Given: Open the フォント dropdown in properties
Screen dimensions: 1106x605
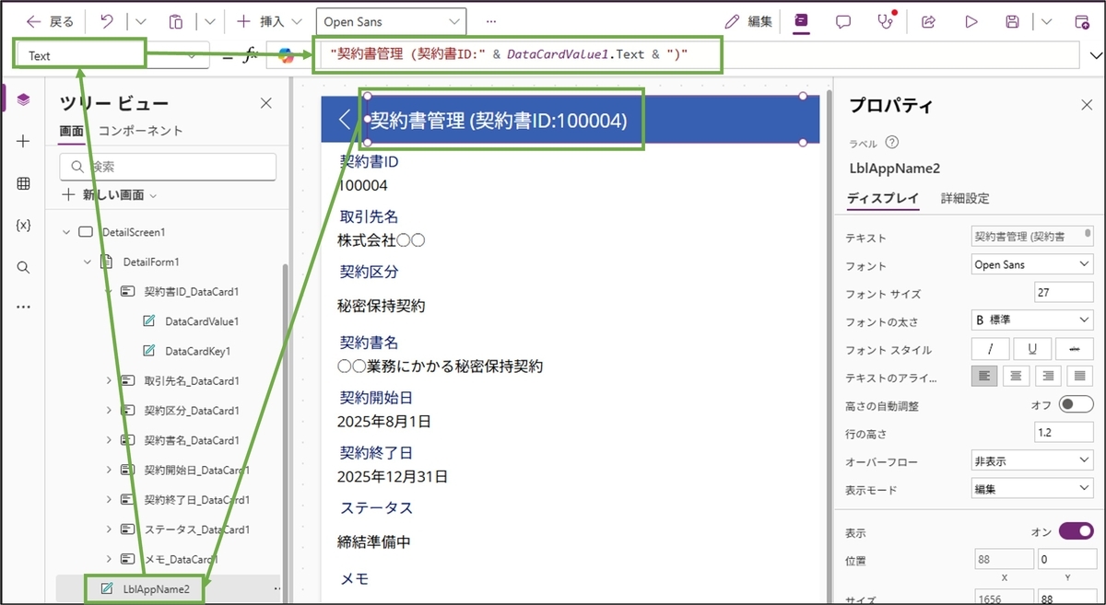Looking at the screenshot, I should [x=1032, y=265].
